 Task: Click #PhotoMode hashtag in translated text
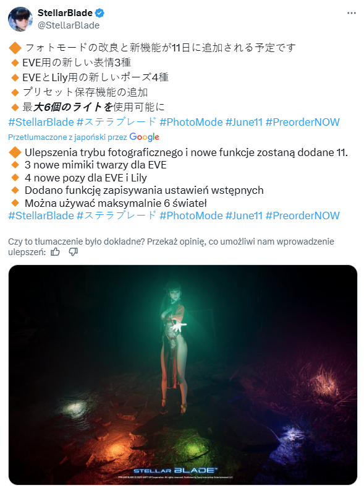point(191,216)
